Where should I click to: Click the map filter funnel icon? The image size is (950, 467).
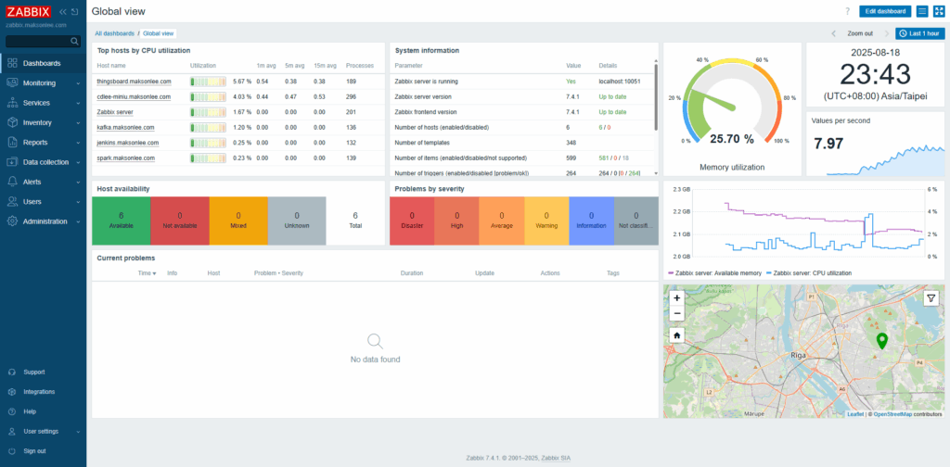click(931, 298)
